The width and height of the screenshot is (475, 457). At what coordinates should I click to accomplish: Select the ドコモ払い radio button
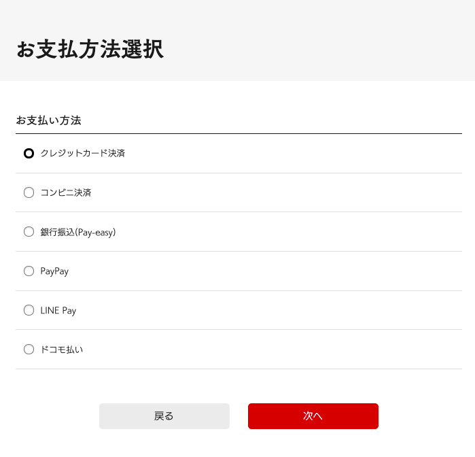pyautogui.click(x=29, y=350)
